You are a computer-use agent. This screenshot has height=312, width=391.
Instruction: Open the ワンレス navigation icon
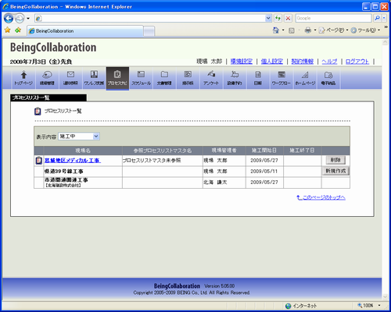click(94, 78)
